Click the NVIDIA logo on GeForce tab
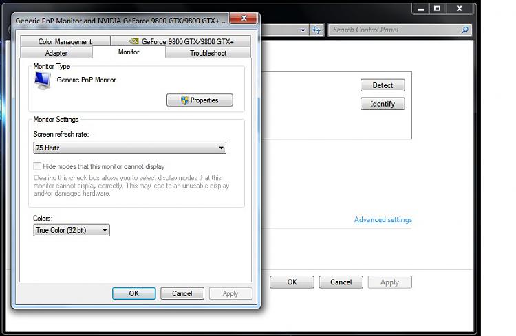 point(133,41)
